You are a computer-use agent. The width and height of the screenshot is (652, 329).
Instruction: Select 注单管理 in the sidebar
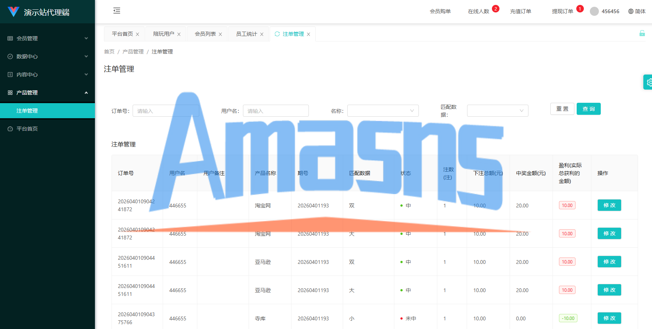point(47,111)
